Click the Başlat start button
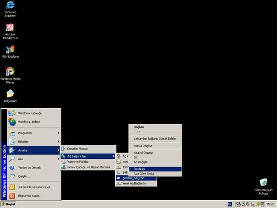The width and height of the screenshot is (277, 208). 8,204
